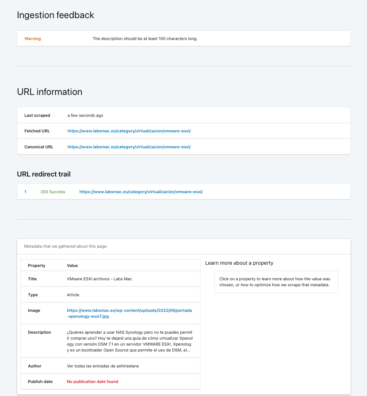
Task: Open the Canonical URL labsmac.es link
Action: (129, 147)
